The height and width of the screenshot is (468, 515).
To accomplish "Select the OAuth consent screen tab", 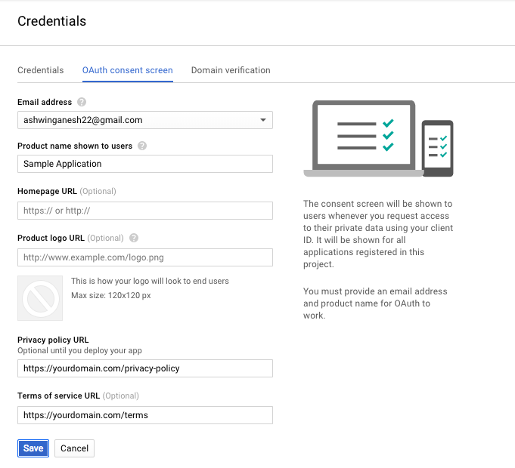I will (x=128, y=70).
